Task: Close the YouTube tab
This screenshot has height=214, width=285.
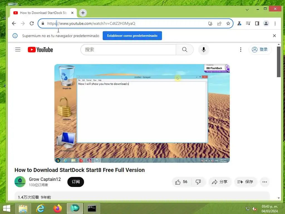Action: (72, 13)
